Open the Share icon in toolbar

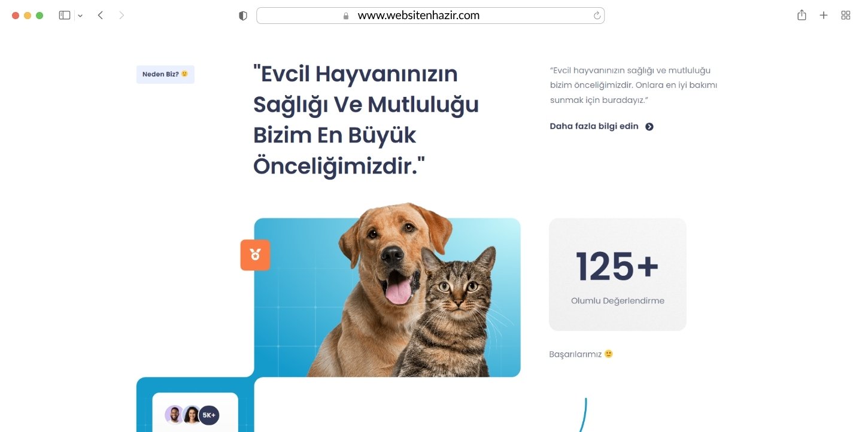(802, 15)
